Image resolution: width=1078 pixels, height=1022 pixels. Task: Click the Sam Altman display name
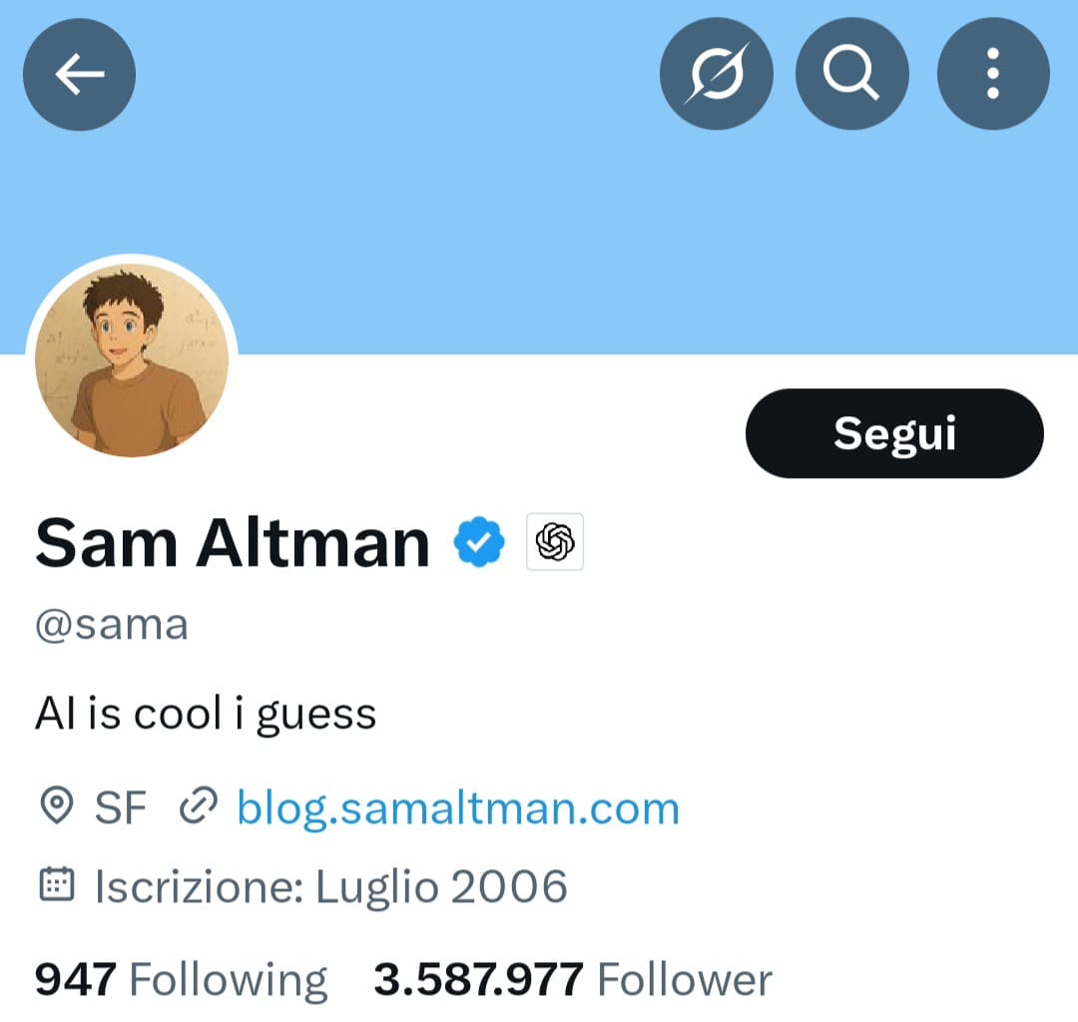click(233, 543)
